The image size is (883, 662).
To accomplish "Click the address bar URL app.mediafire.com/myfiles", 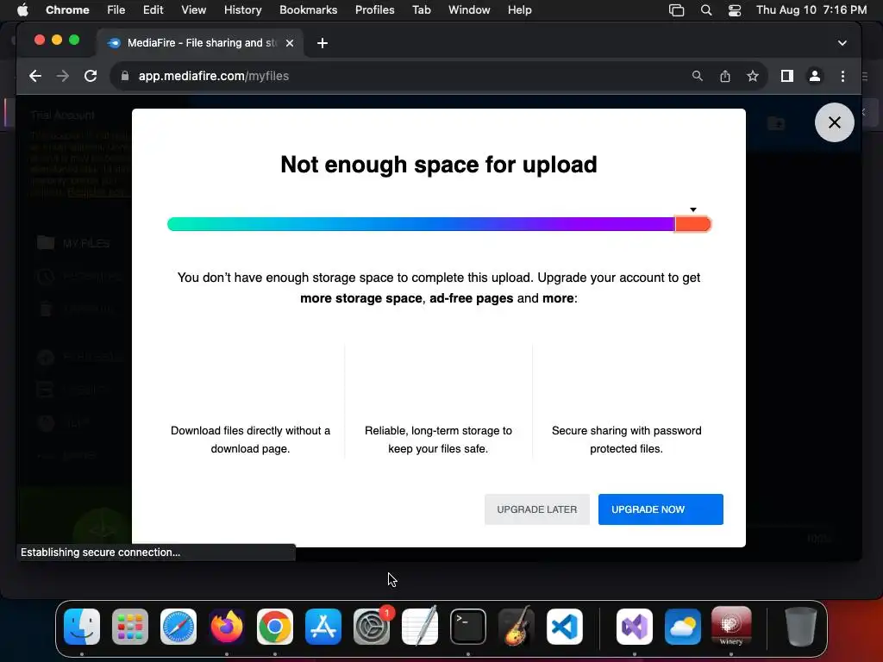I will click(x=214, y=76).
